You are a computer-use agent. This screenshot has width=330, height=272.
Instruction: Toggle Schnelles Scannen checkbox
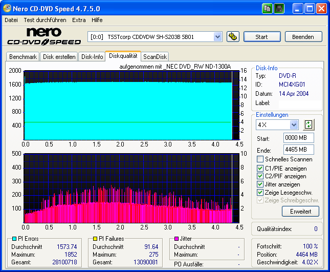tap(260, 159)
